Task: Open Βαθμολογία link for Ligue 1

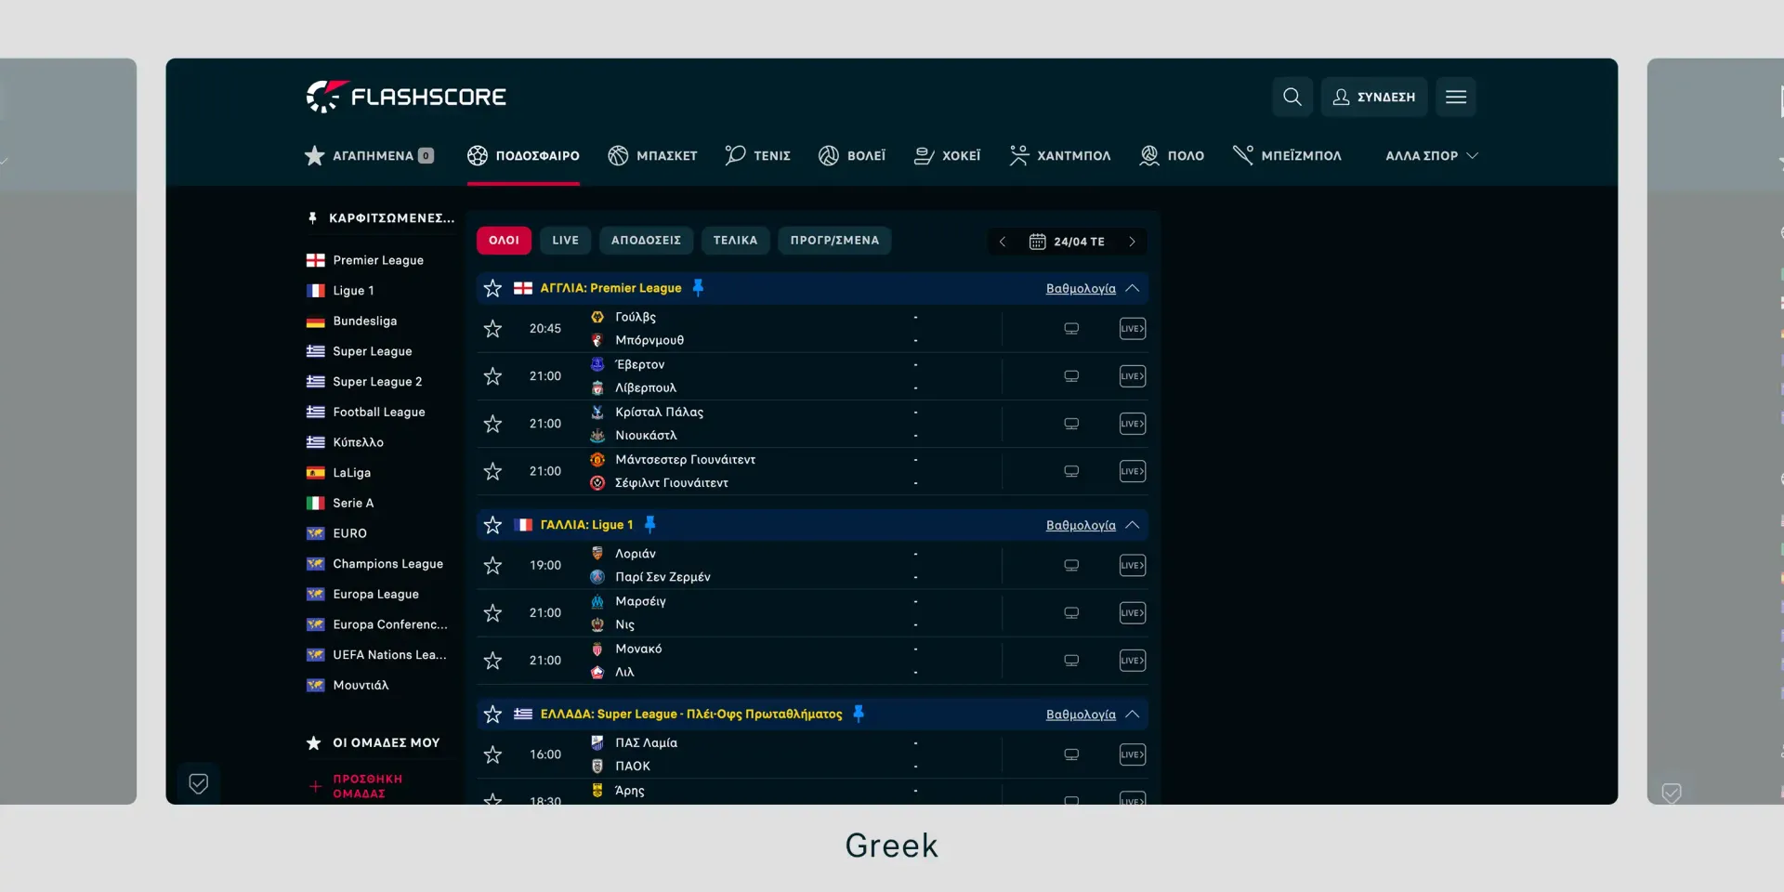Action: click(x=1081, y=526)
